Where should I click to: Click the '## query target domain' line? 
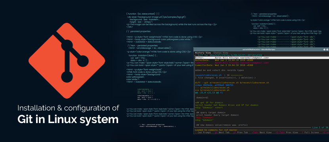211,112
